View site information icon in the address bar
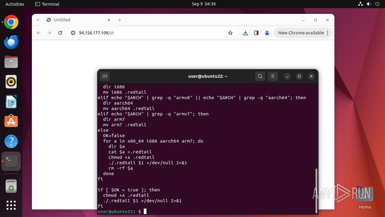Screen dimensions: 385x217 click(x=73, y=33)
